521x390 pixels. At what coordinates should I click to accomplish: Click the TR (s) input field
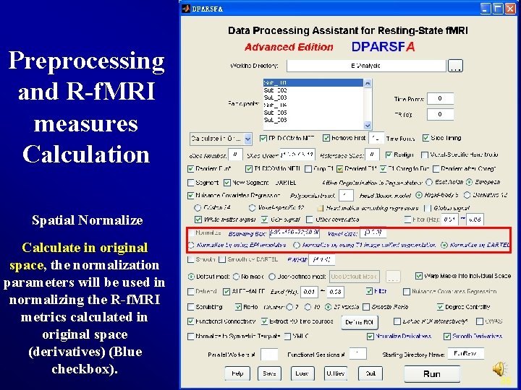click(440, 114)
